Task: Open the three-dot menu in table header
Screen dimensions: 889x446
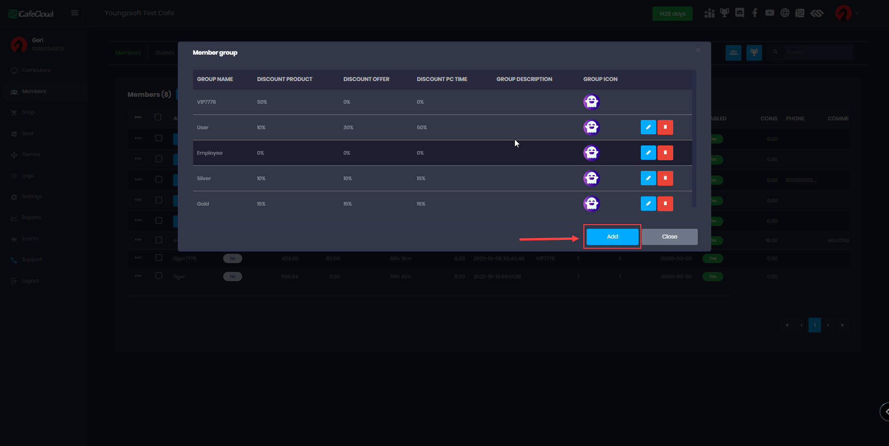Action: click(138, 117)
